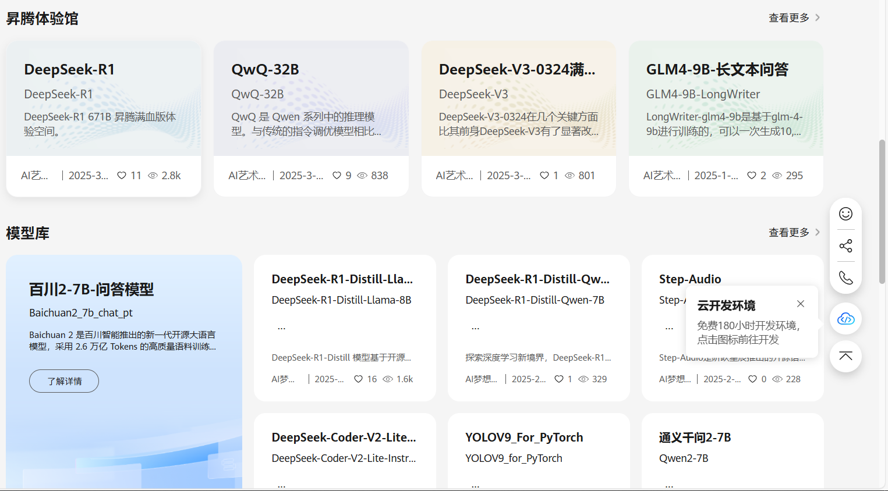Open the DeepSeek-V3-0324满... card title
888x491 pixels.
tap(517, 70)
